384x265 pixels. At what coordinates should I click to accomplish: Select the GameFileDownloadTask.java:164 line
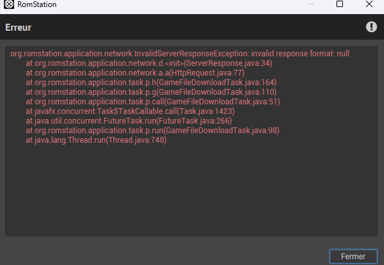[x=151, y=83]
